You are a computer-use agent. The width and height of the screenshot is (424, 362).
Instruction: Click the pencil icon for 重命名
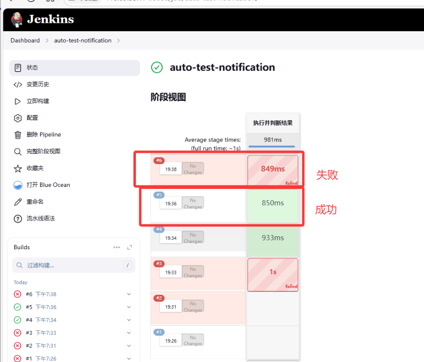(x=18, y=202)
